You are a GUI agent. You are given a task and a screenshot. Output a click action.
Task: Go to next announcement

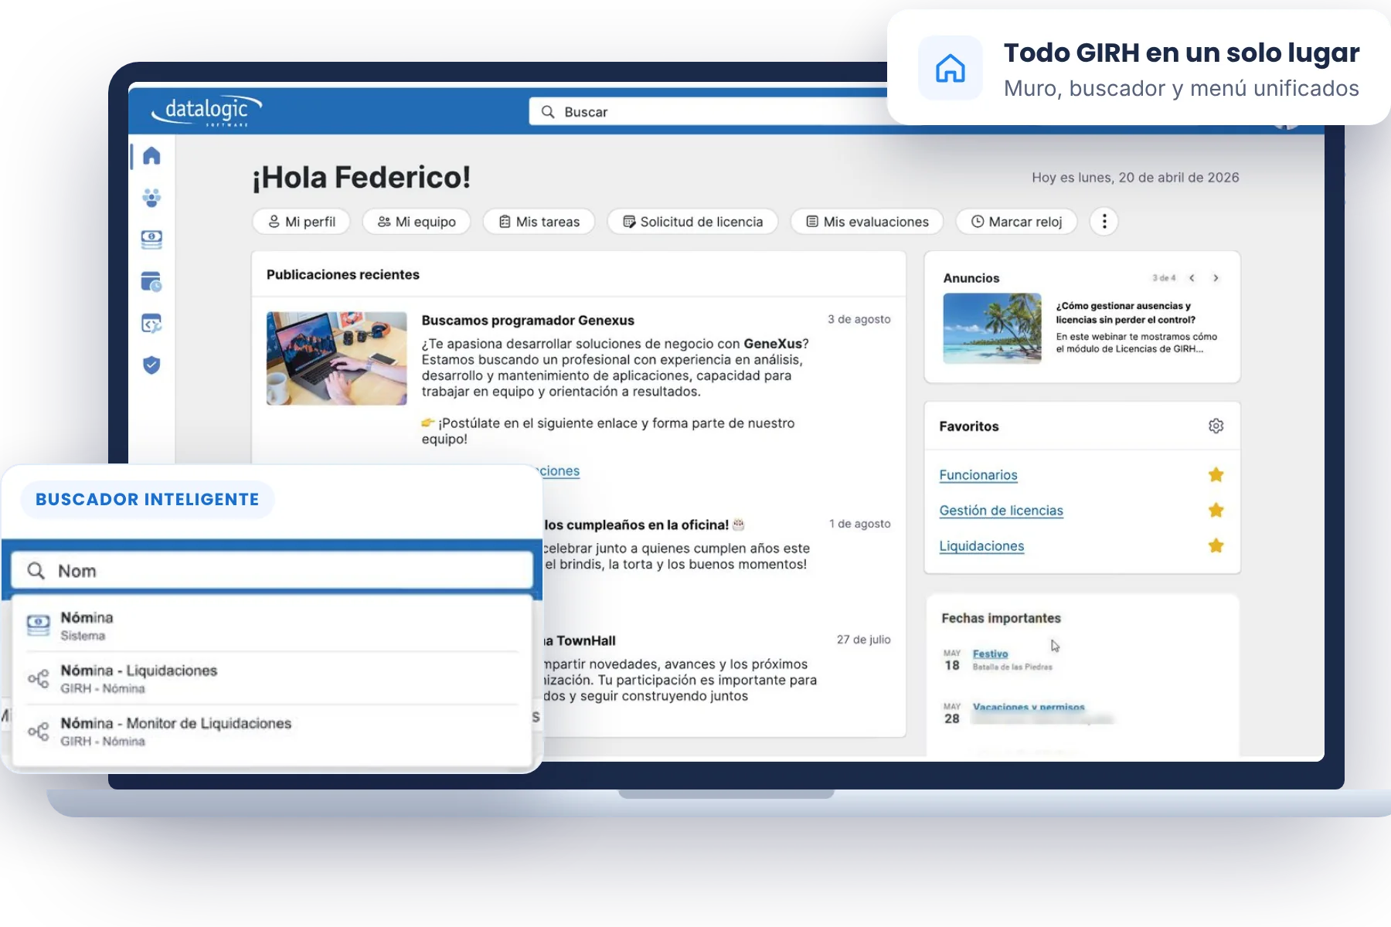1216,278
